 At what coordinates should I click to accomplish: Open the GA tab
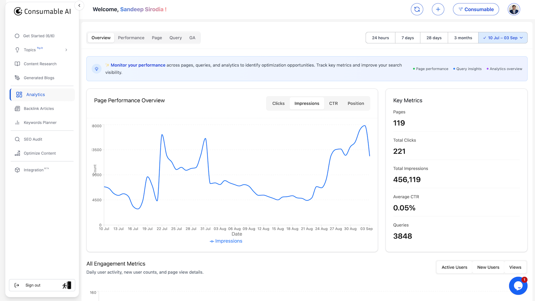192,37
